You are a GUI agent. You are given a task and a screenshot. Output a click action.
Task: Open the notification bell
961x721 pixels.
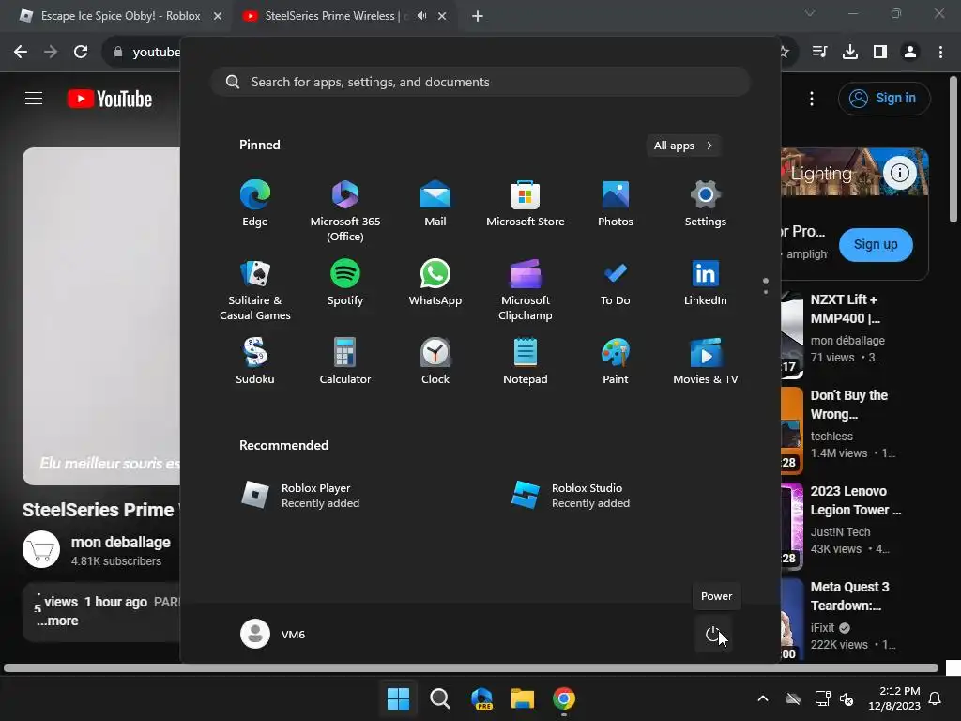(x=936, y=698)
